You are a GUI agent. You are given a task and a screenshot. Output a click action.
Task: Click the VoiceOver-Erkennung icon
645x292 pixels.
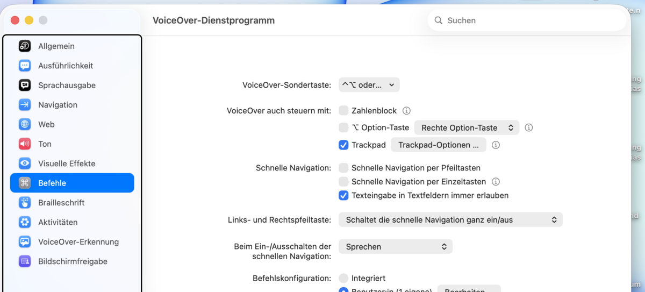tap(25, 242)
